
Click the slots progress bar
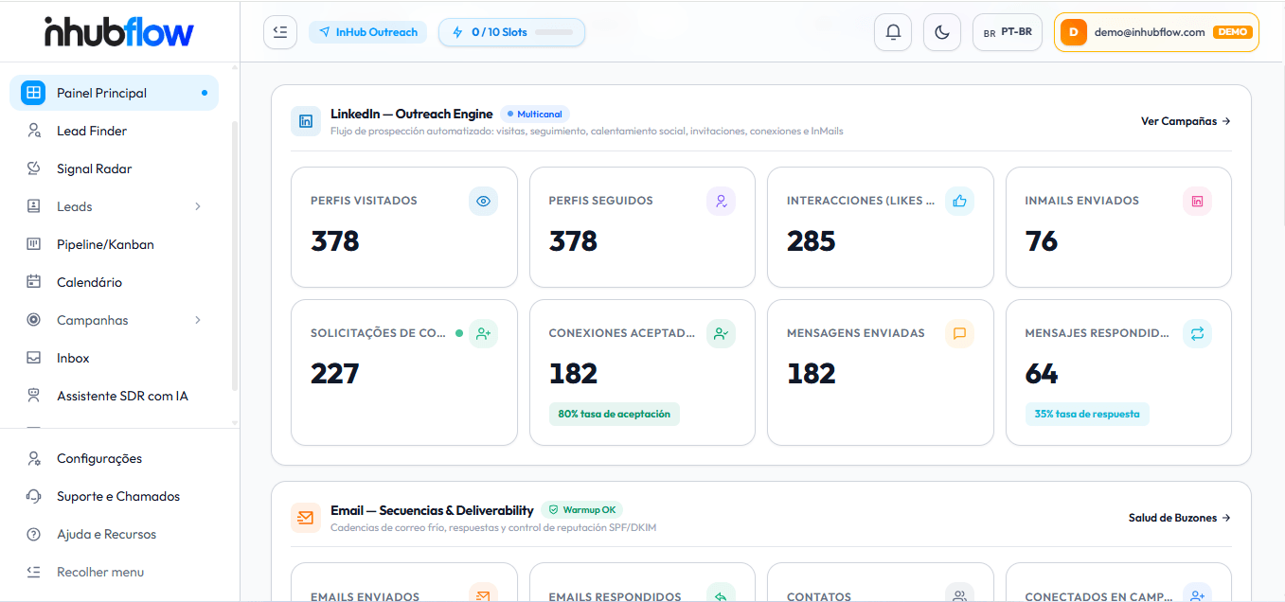554,32
